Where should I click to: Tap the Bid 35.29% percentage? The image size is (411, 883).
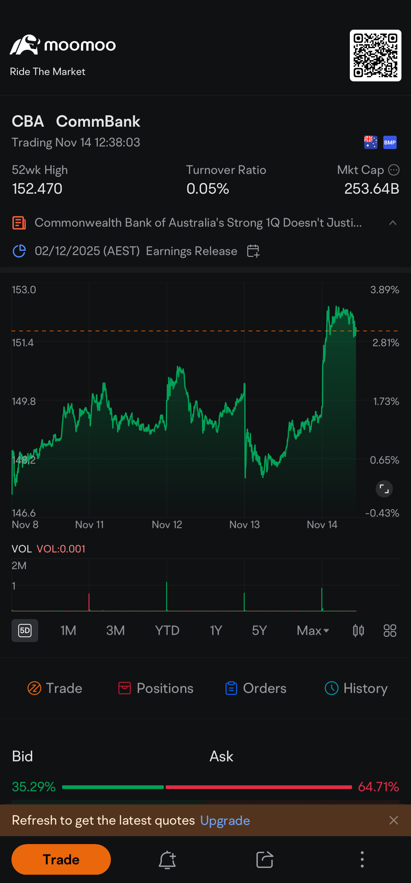coord(33,787)
